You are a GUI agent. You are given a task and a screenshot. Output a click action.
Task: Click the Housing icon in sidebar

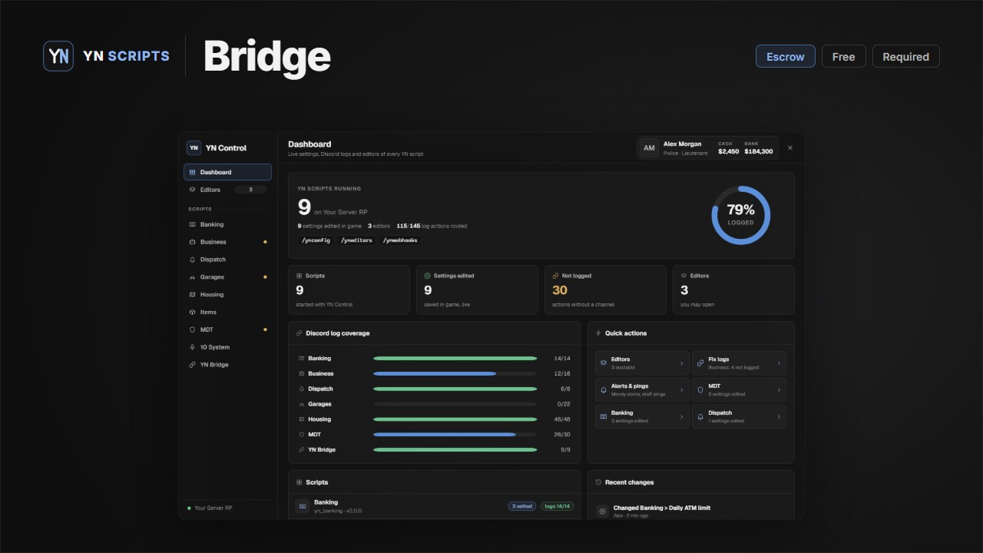(192, 295)
